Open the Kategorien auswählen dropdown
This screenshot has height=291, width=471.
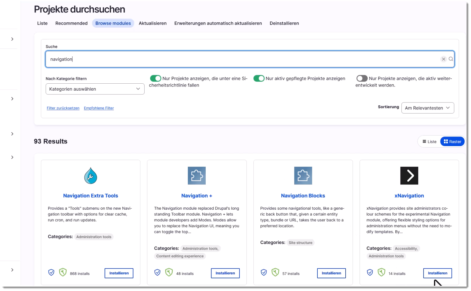click(x=95, y=89)
